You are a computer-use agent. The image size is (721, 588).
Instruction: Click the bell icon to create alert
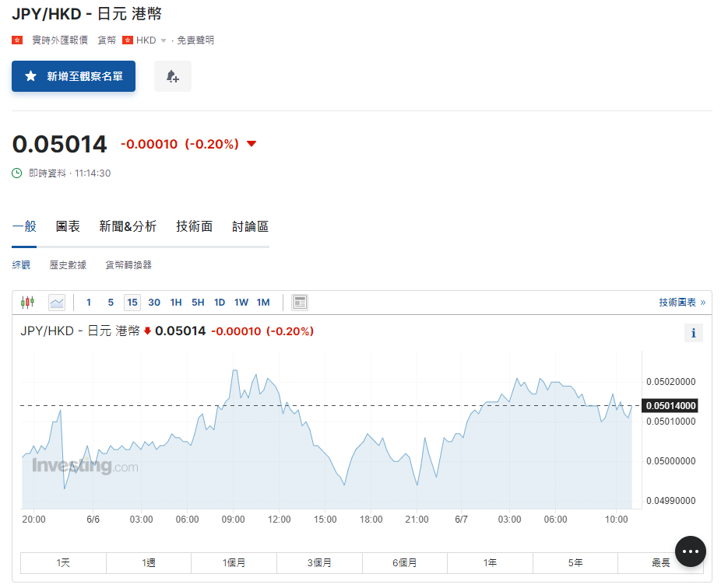(172, 76)
